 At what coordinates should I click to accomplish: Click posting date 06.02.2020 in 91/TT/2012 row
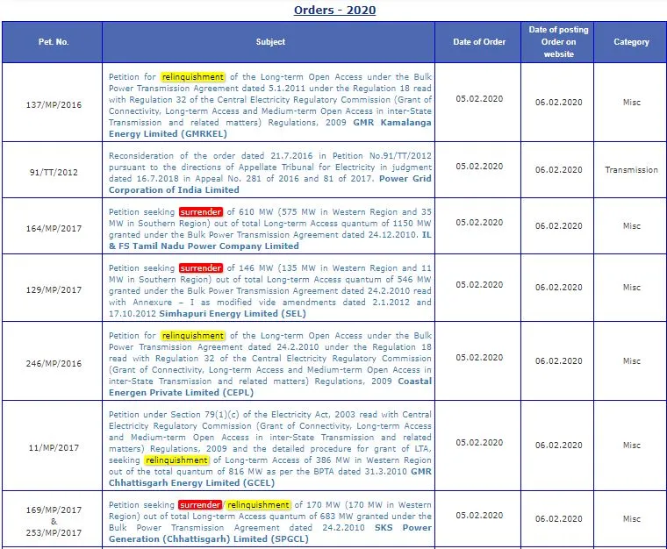tap(558, 169)
